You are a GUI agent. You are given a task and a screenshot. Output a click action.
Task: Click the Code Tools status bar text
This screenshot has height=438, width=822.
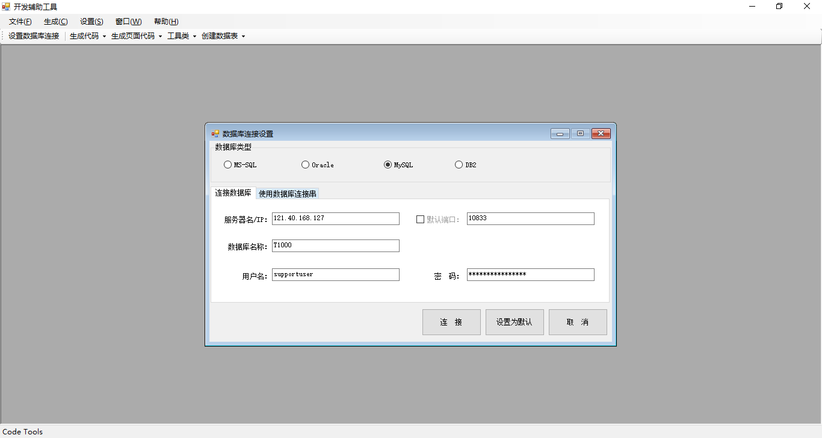coord(23,431)
